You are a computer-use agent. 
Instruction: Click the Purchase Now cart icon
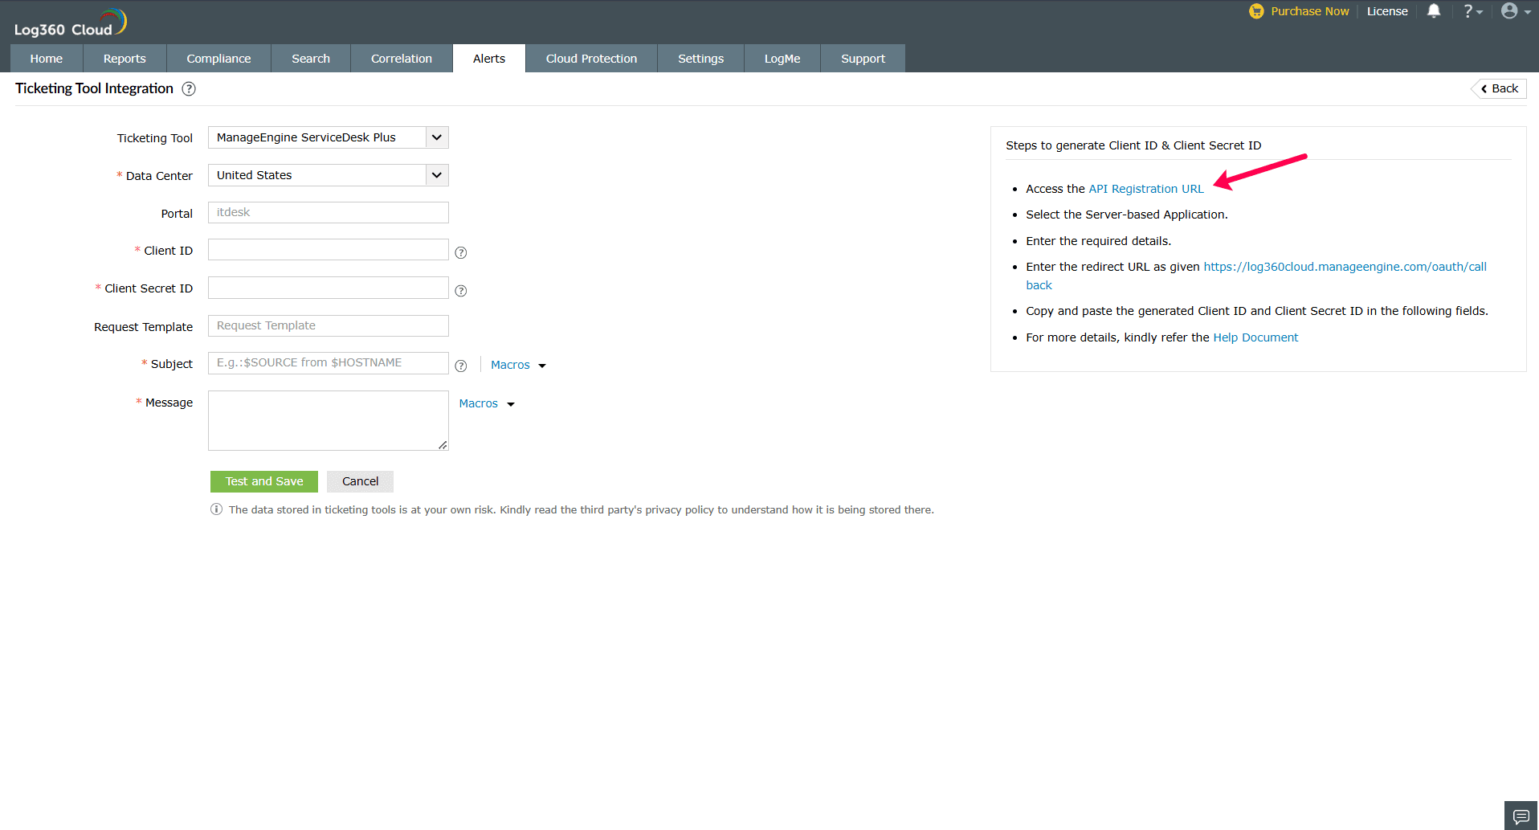(1256, 11)
